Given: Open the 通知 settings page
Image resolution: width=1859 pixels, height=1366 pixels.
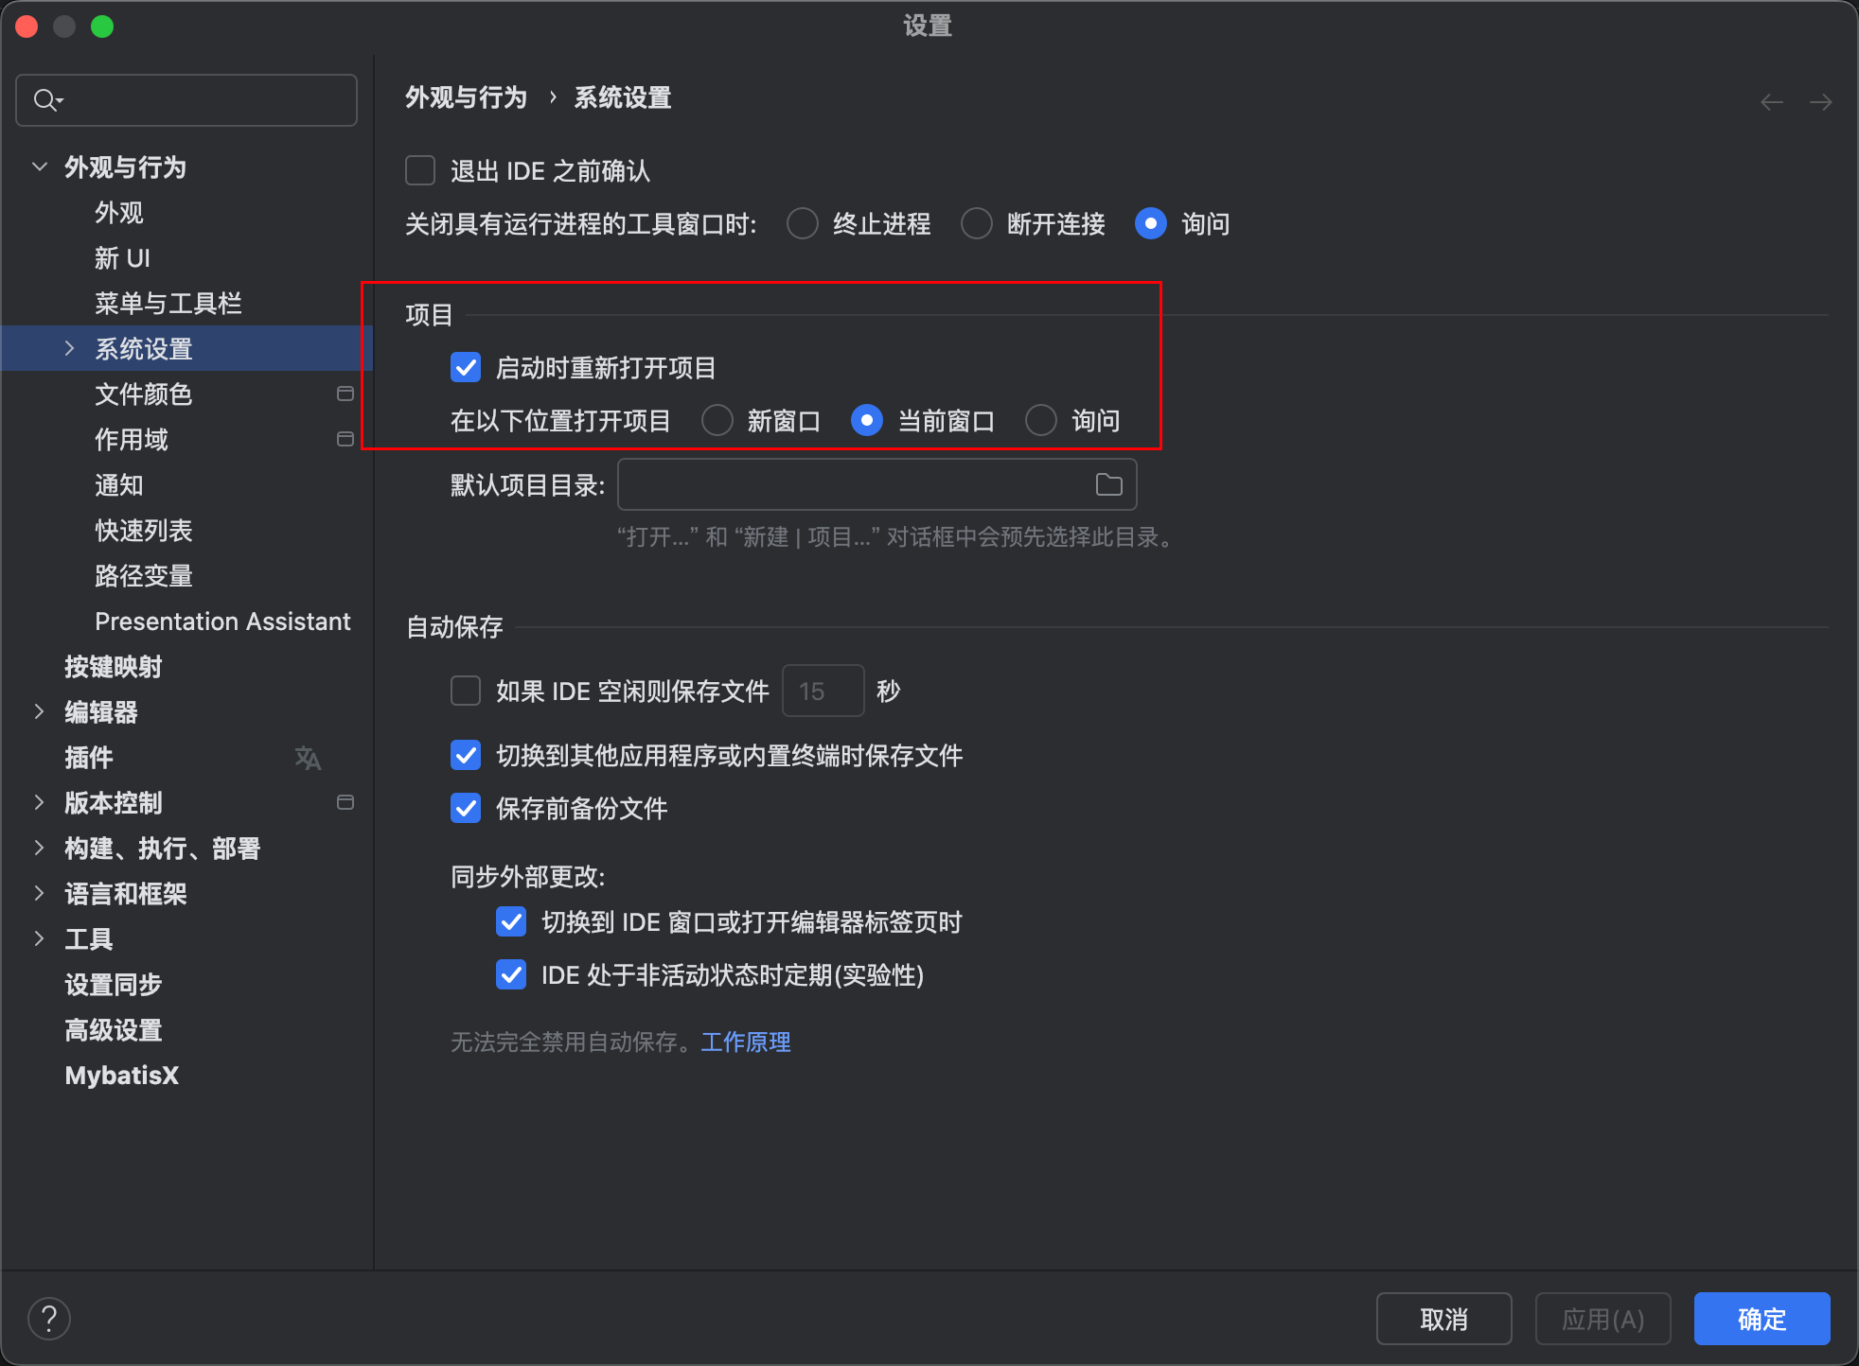Looking at the screenshot, I should [119, 485].
